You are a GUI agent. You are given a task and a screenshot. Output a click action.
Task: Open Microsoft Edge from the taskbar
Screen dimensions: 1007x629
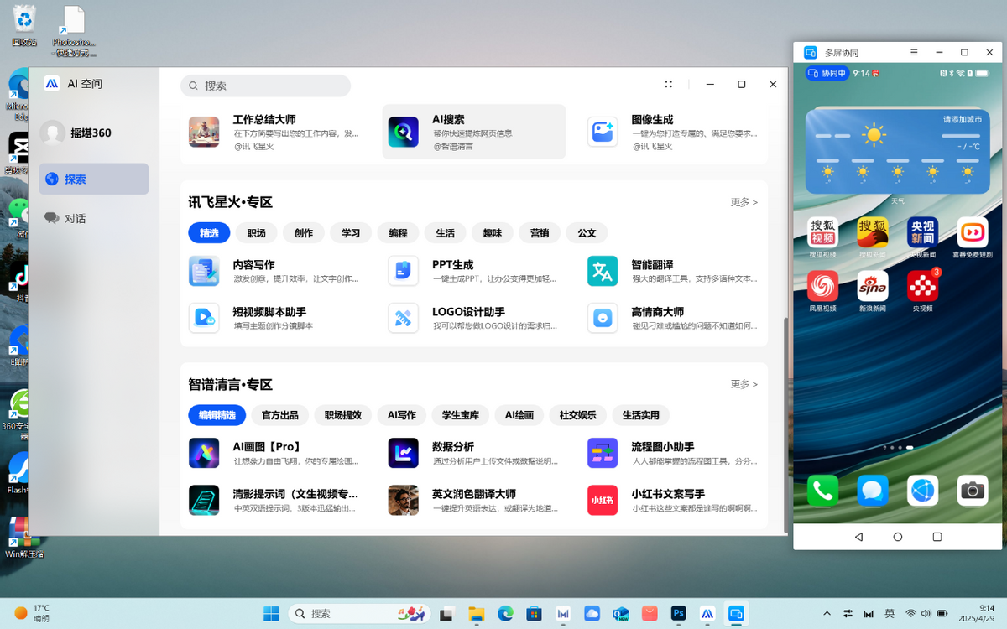[x=505, y=614]
